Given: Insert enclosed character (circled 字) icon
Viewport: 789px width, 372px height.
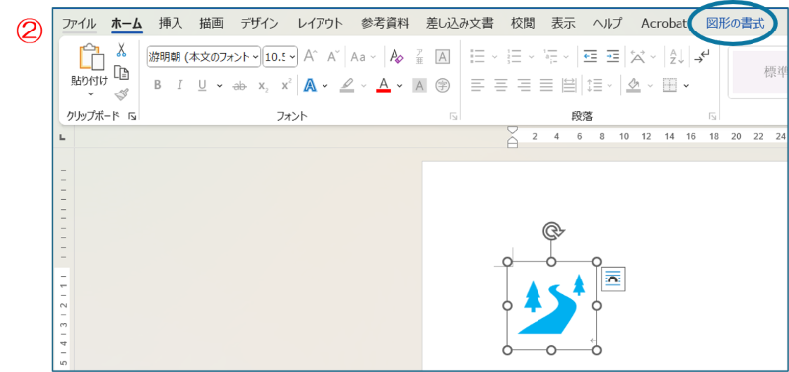Looking at the screenshot, I should click(x=442, y=86).
